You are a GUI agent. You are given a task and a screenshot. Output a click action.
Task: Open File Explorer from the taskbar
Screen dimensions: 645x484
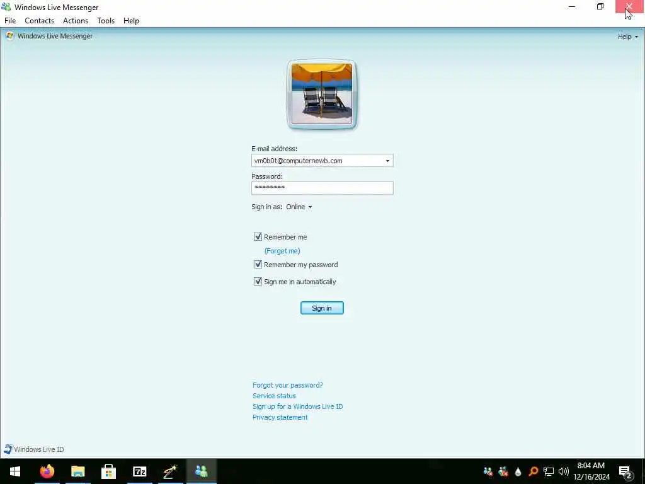[x=77, y=471]
